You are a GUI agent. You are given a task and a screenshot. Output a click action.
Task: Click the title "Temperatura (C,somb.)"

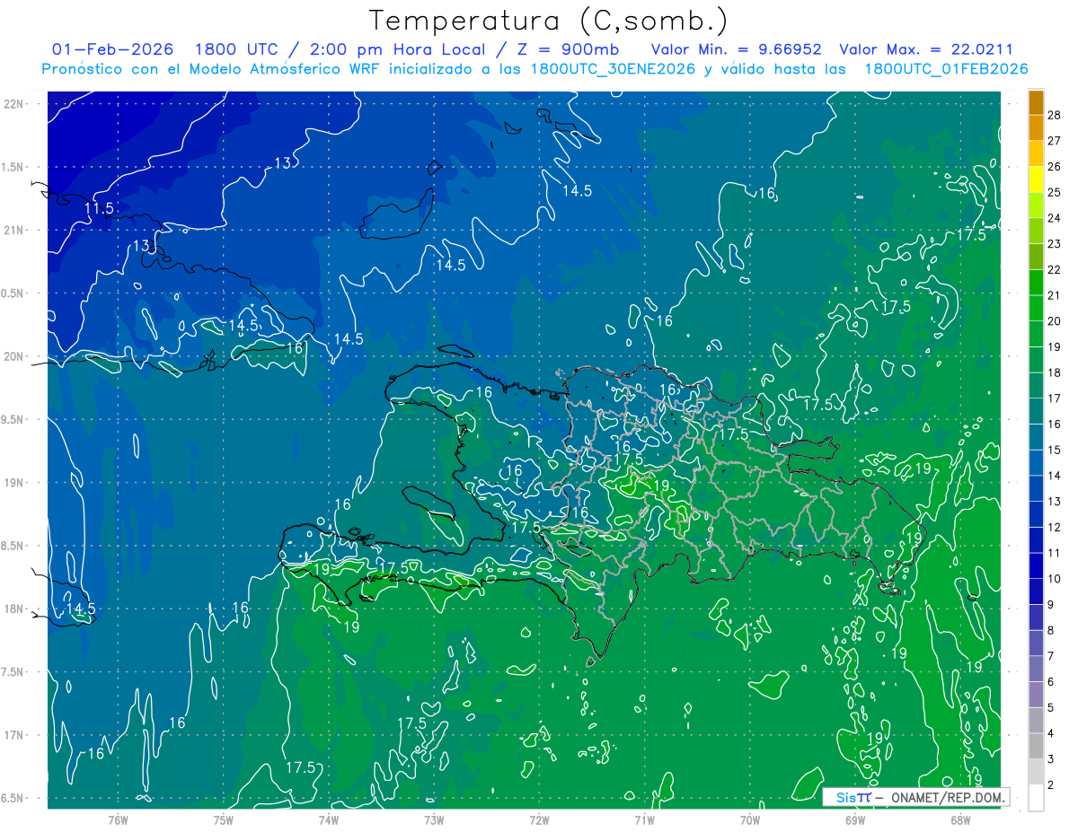[x=549, y=21]
